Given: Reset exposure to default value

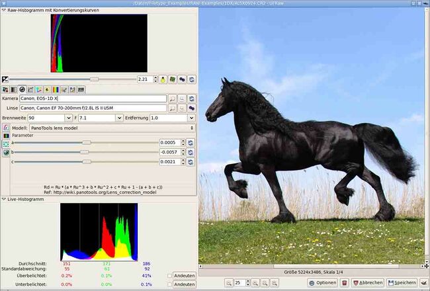Looking at the screenshot, I should point(191,79).
